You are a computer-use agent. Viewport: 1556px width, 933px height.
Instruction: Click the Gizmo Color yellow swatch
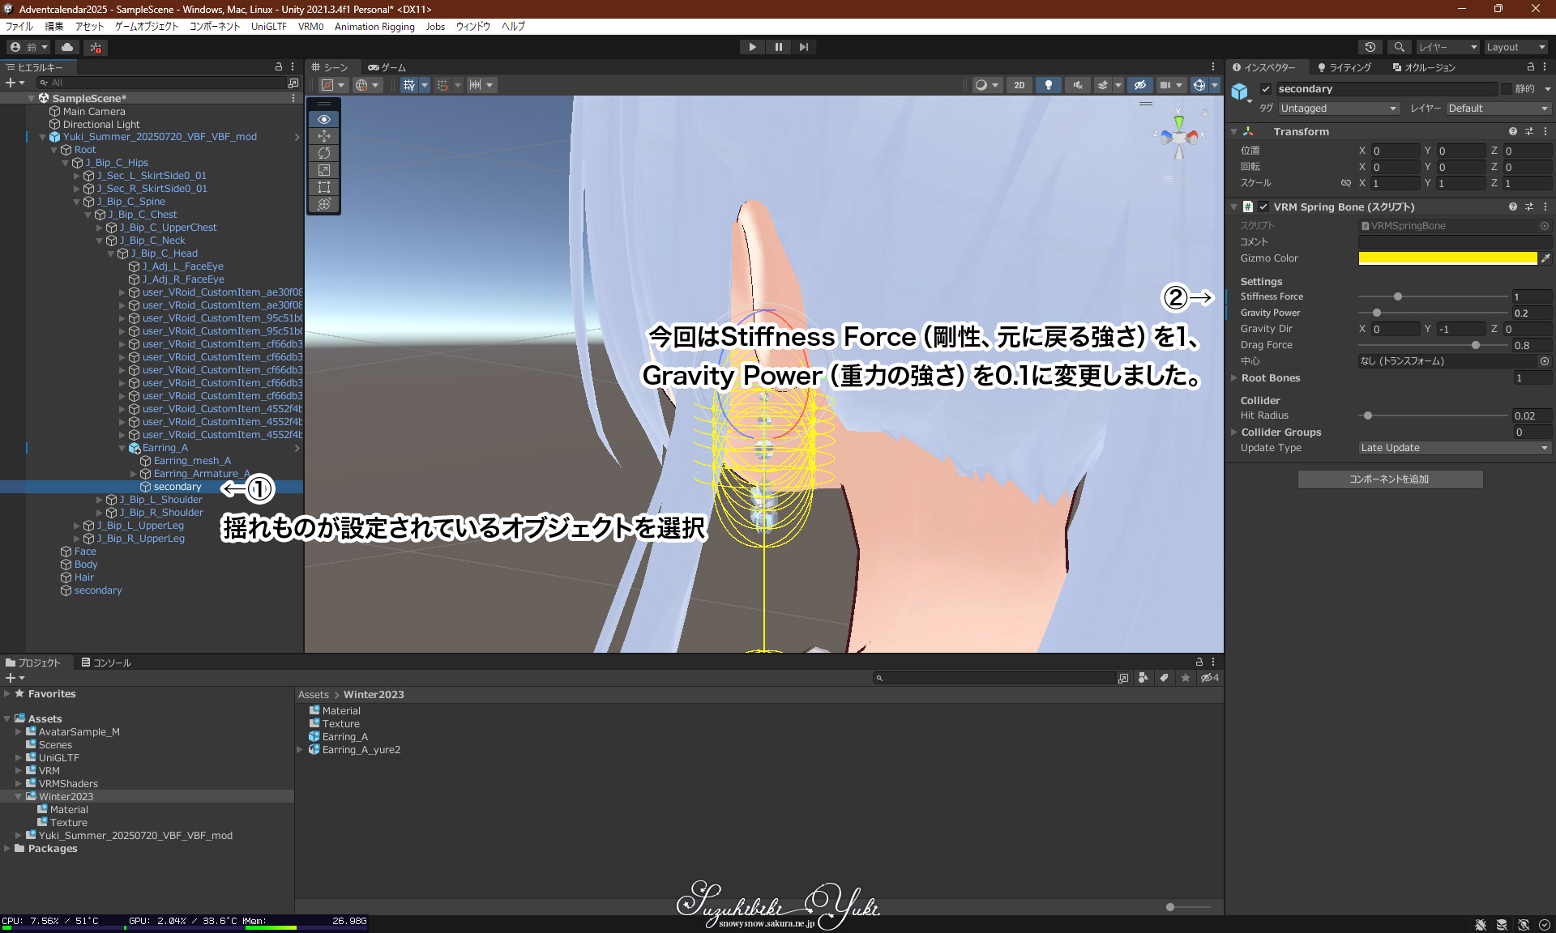click(1447, 258)
